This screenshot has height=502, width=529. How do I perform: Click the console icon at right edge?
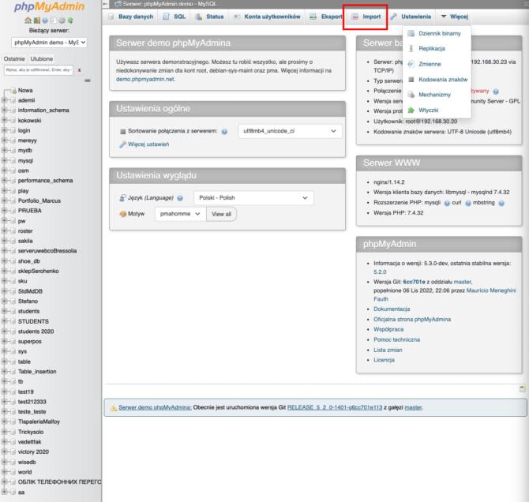pyautogui.click(x=523, y=388)
